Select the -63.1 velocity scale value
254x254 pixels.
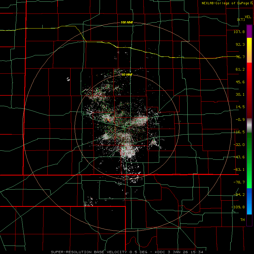click(239, 170)
